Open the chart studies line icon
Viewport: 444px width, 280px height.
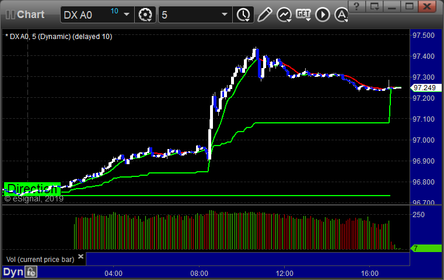click(x=284, y=15)
